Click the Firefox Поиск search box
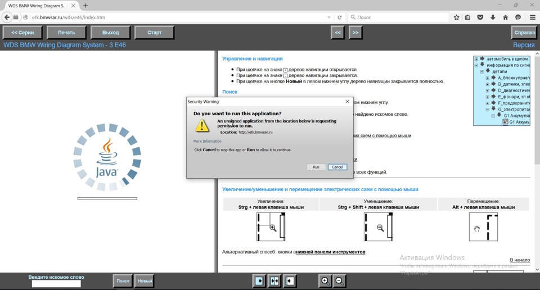This screenshot has height=290, width=540. 399,17
